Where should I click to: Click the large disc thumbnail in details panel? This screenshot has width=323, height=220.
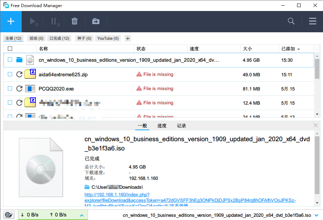coord(41,167)
